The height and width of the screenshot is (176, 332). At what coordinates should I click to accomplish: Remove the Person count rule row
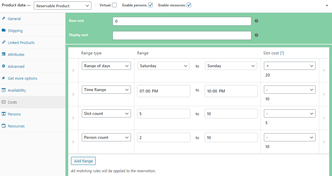click(324, 142)
